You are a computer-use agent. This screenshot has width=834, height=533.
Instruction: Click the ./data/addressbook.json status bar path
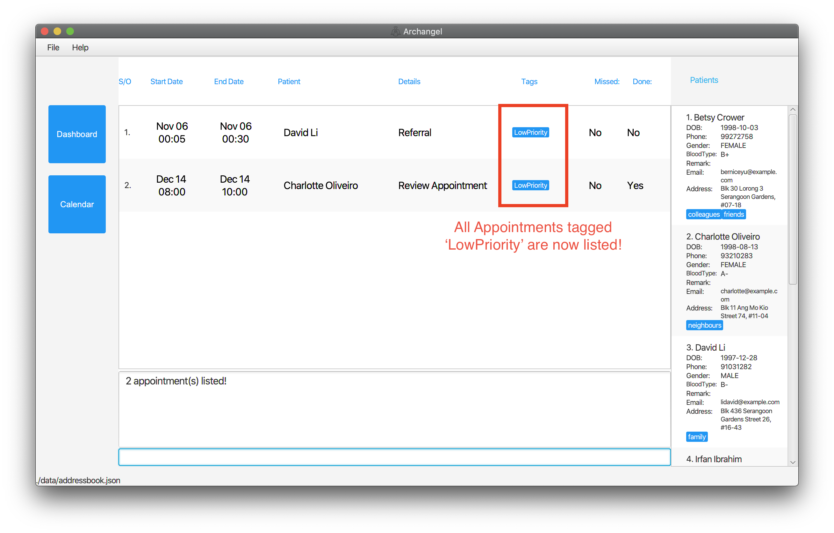pyautogui.click(x=78, y=480)
